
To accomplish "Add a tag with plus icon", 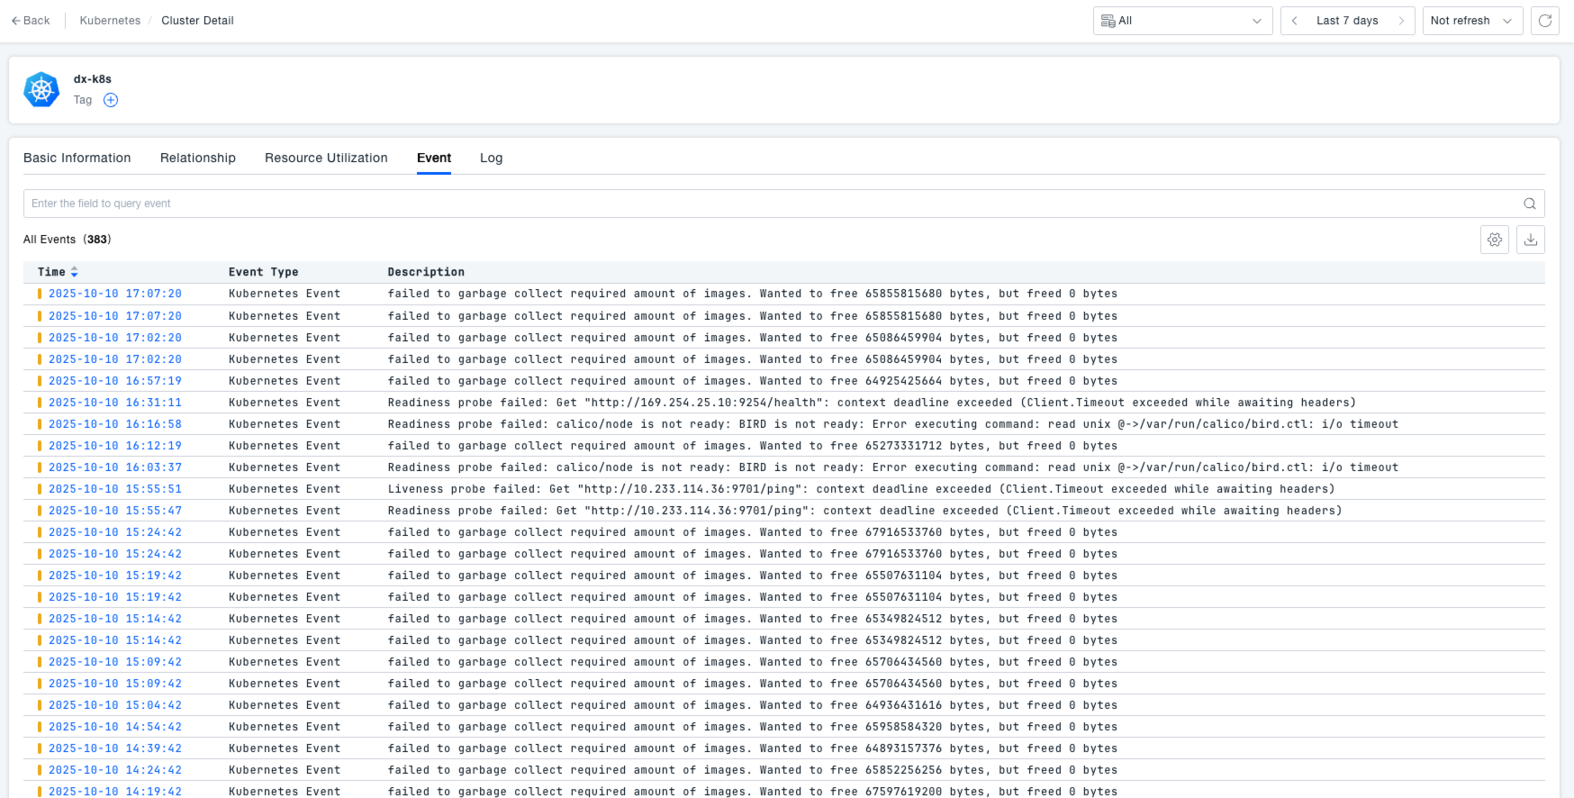I will (111, 100).
